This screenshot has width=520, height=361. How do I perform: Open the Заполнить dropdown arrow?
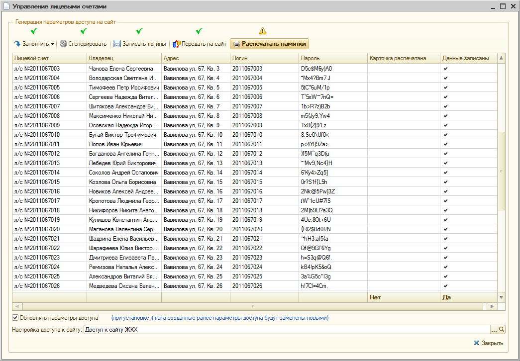coord(52,44)
